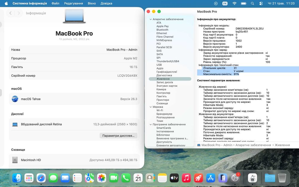Screen dimensions: 299x187
Task: Open Contacts app in Dock
Action: 150,178
